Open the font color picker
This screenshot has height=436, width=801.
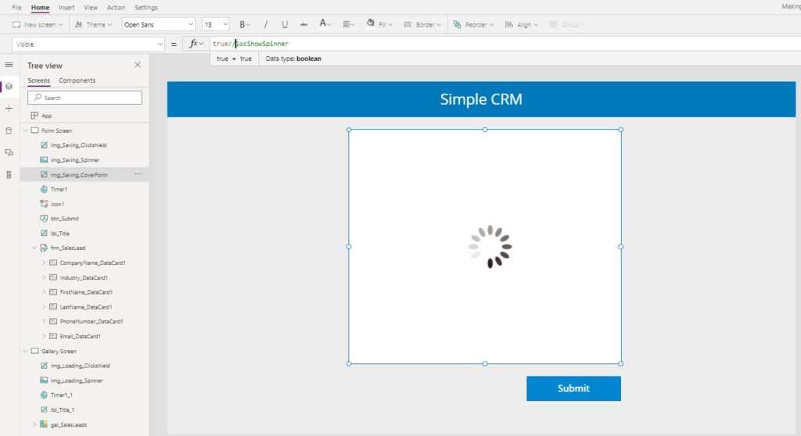click(x=325, y=24)
